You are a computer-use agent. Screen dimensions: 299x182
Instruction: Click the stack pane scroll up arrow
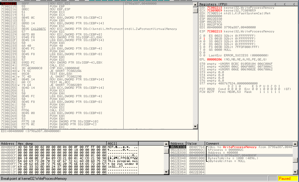tap(295, 144)
